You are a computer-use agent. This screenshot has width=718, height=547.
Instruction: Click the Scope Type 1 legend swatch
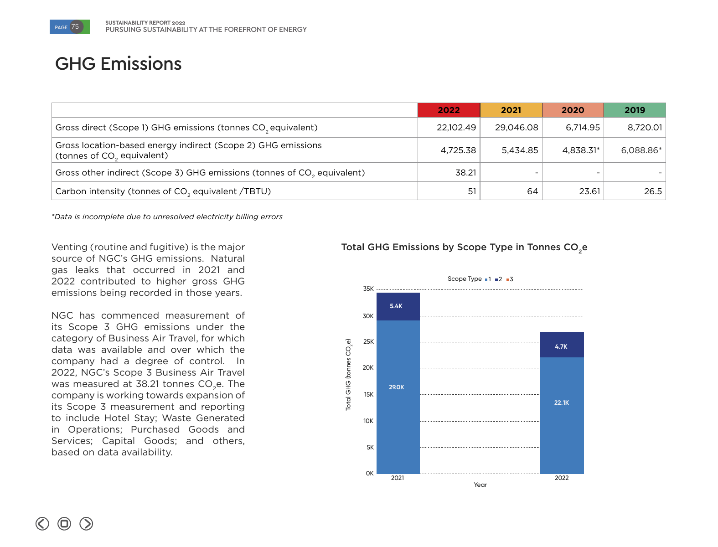click(486, 279)
